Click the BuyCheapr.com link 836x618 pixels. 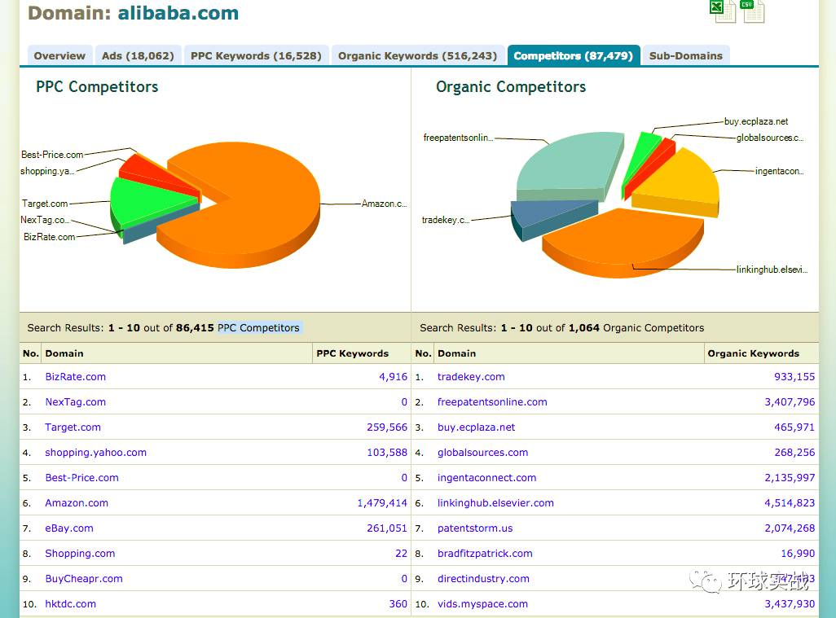coord(84,579)
